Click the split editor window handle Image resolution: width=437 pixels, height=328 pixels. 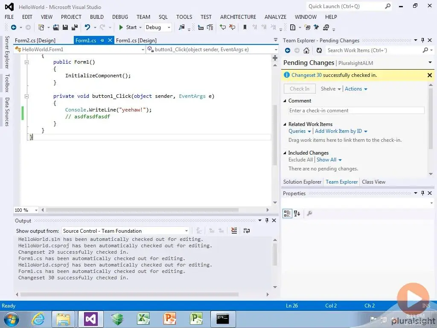tap(275, 58)
